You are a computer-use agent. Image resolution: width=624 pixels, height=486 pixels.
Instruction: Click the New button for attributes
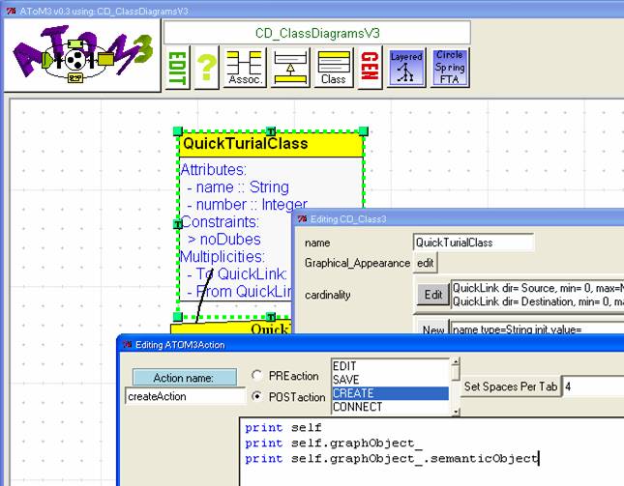tap(432, 330)
